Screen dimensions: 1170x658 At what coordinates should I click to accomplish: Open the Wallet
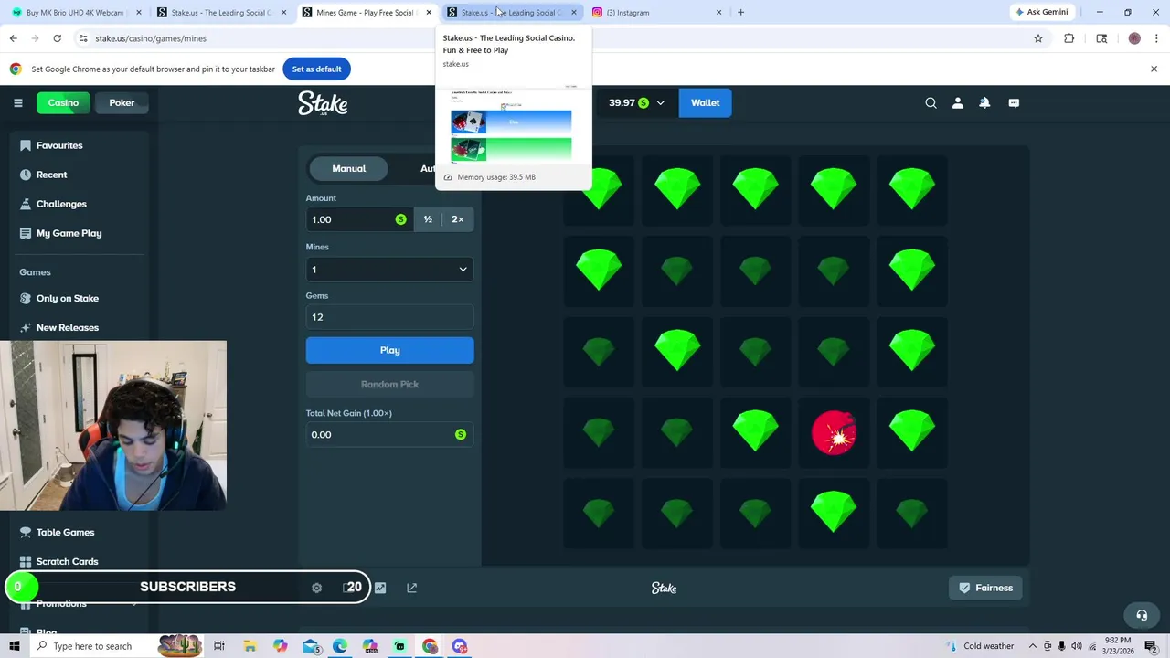705,102
